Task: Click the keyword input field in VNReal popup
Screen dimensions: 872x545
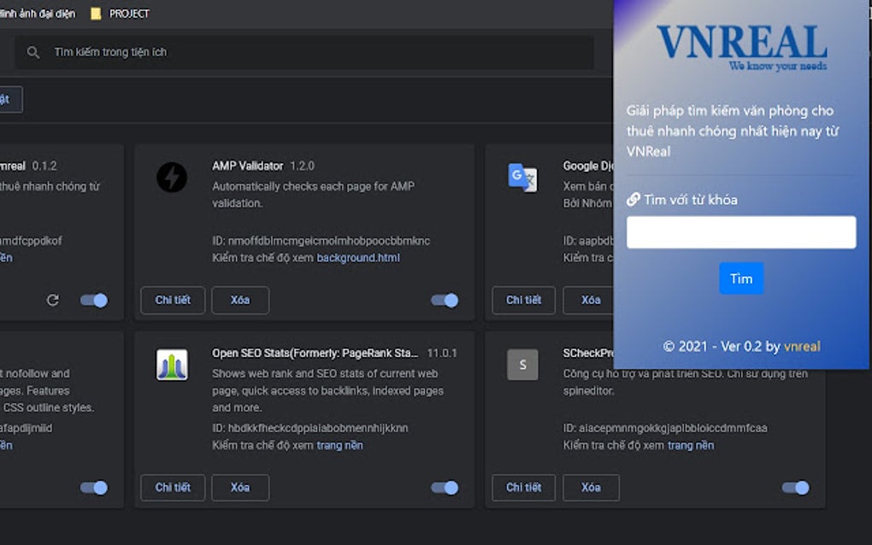Action: click(x=741, y=232)
